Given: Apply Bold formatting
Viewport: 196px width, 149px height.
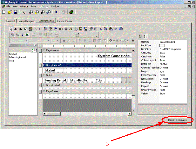Looking at the screenshot, I should [64, 41].
